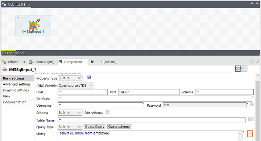Maximize the Component view panel
The height and width of the screenshot is (141, 261).
pyautogui.click(x=257, y=61)
